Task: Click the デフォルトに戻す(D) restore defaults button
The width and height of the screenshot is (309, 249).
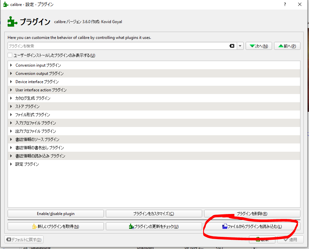Action: 24,239
